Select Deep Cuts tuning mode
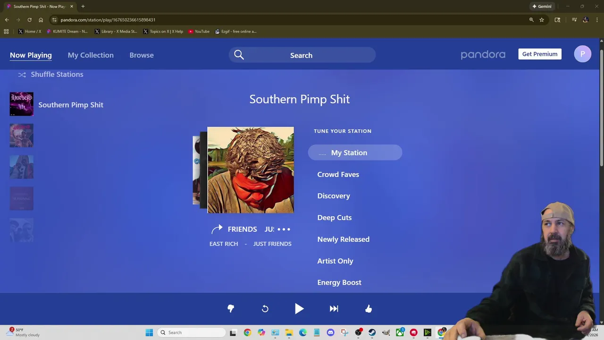The height and width of the screenshot is (340, 604). pyautogui.click(x=335, y=218)
